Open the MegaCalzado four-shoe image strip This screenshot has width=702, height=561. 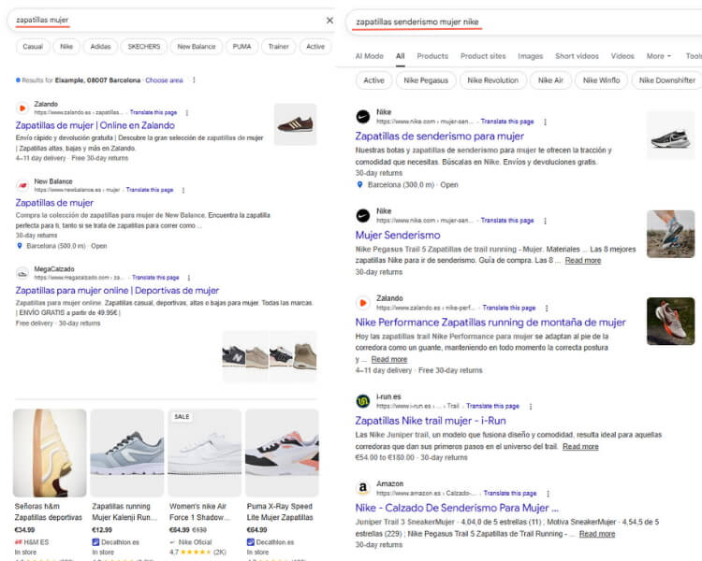270,356
